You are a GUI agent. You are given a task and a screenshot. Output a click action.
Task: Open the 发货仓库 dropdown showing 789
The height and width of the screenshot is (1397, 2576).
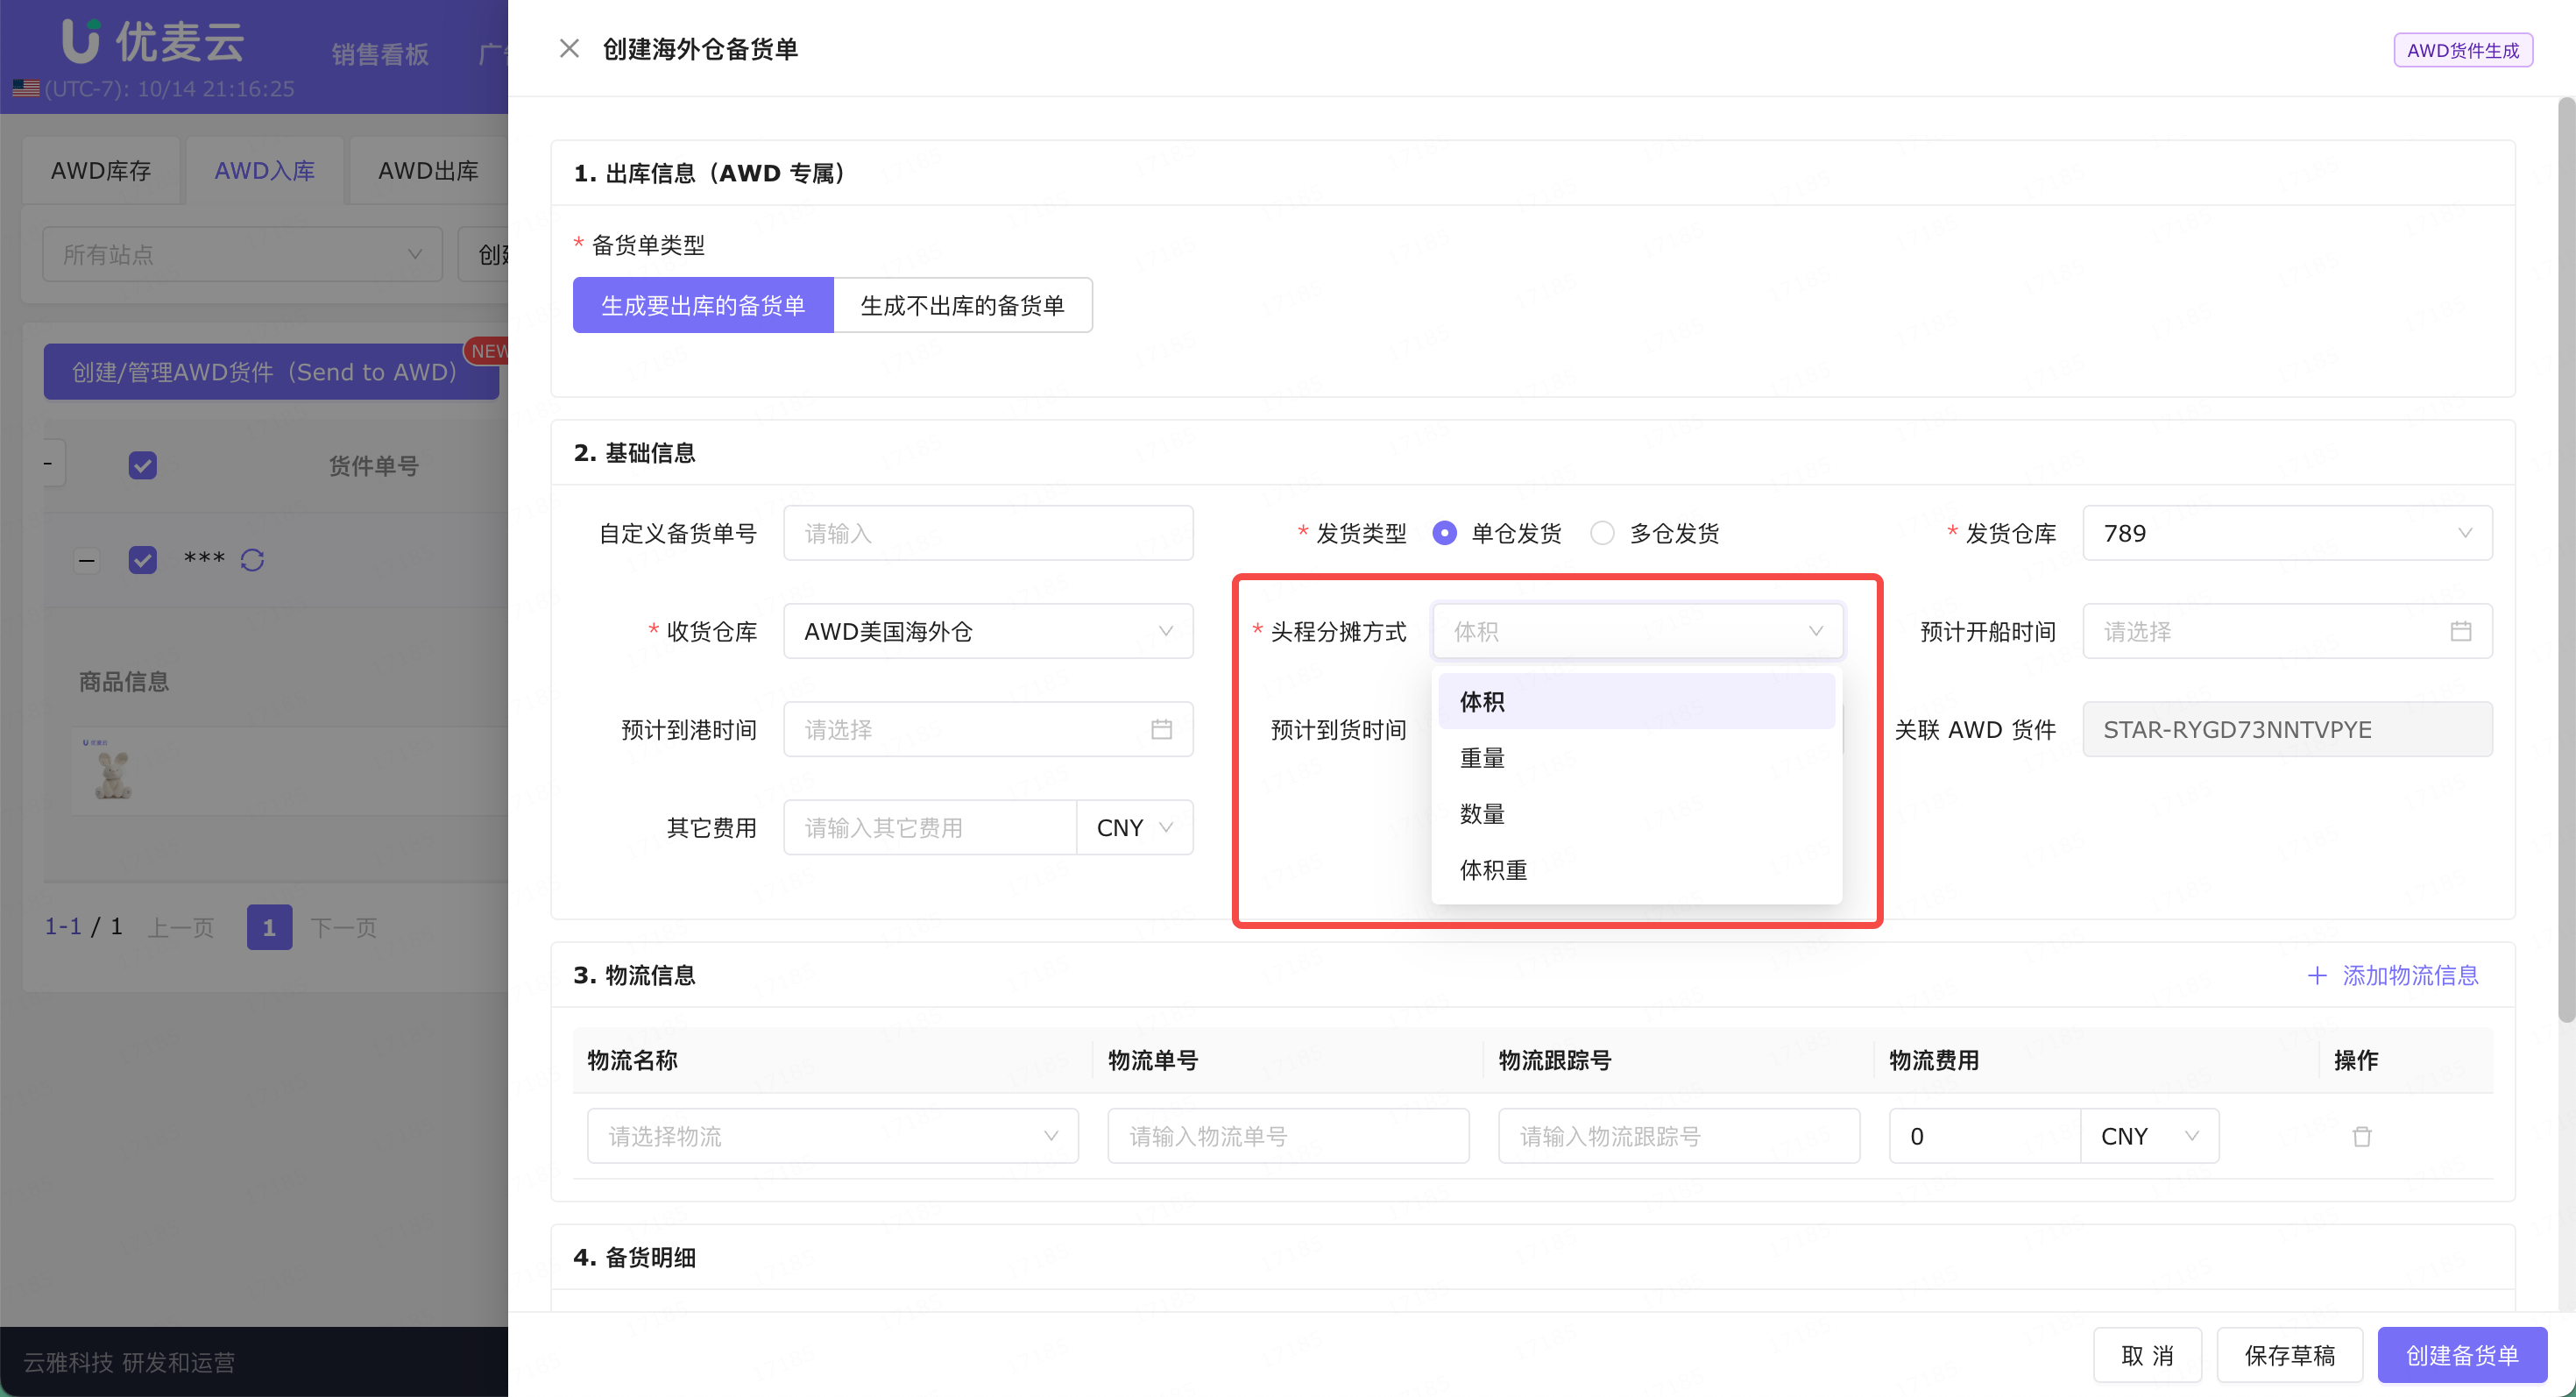point(2287,533)
